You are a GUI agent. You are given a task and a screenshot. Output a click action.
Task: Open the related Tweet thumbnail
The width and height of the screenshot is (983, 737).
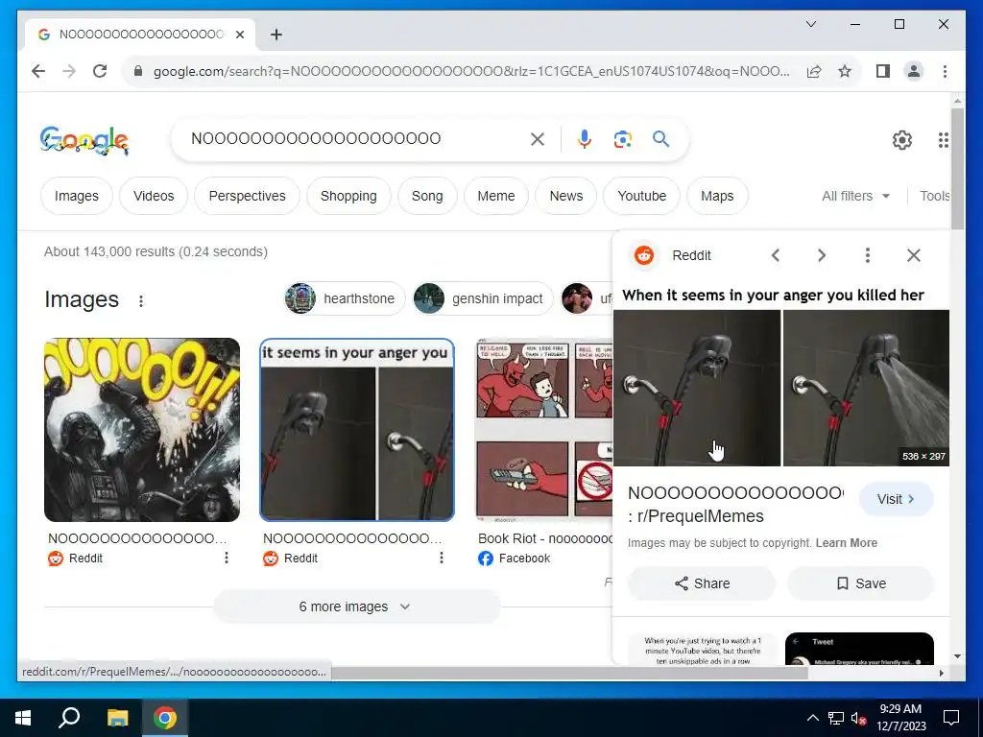(x=859, y=649)
